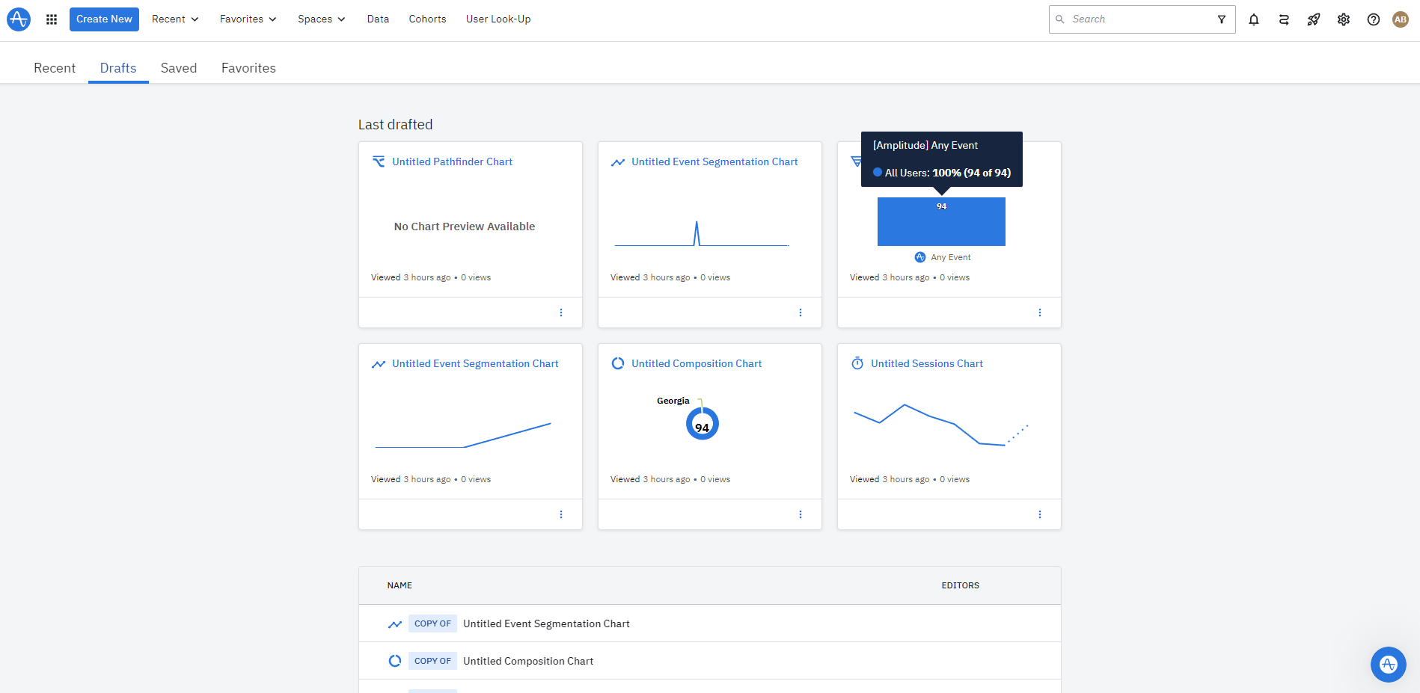Click the AB user avatar
Viewport: 1420px width, 693px height.
tap(1401, 19)
